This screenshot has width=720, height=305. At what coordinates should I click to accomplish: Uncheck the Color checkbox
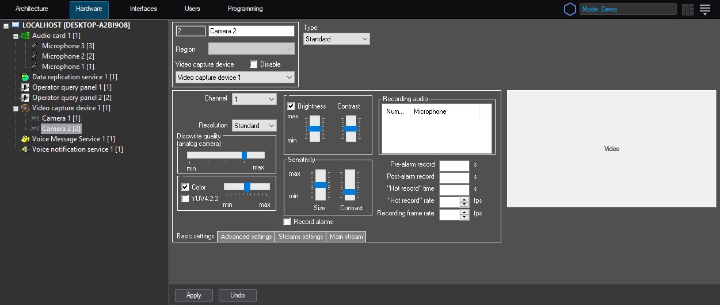pyautogui.click(x=185, y=187)
